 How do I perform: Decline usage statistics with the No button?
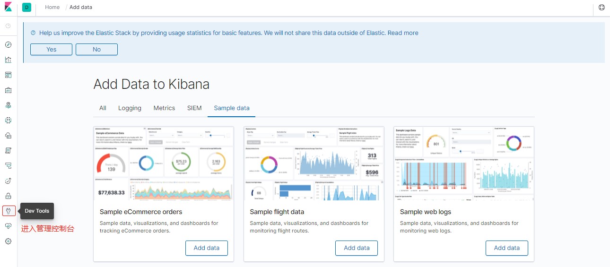96,49
